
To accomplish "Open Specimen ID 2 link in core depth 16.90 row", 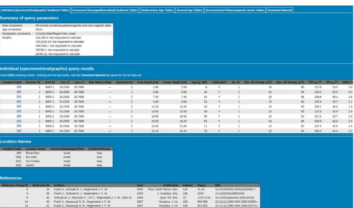I will 131,116.
